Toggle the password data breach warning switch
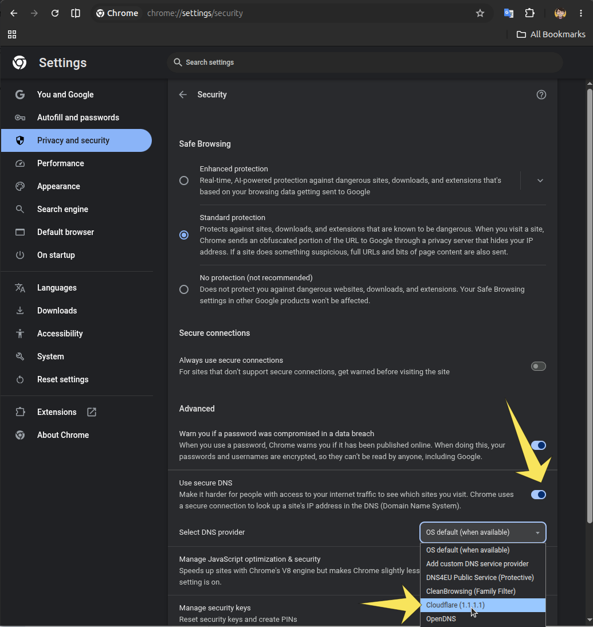This screenshot has width=593, height=627. (538, 445)
